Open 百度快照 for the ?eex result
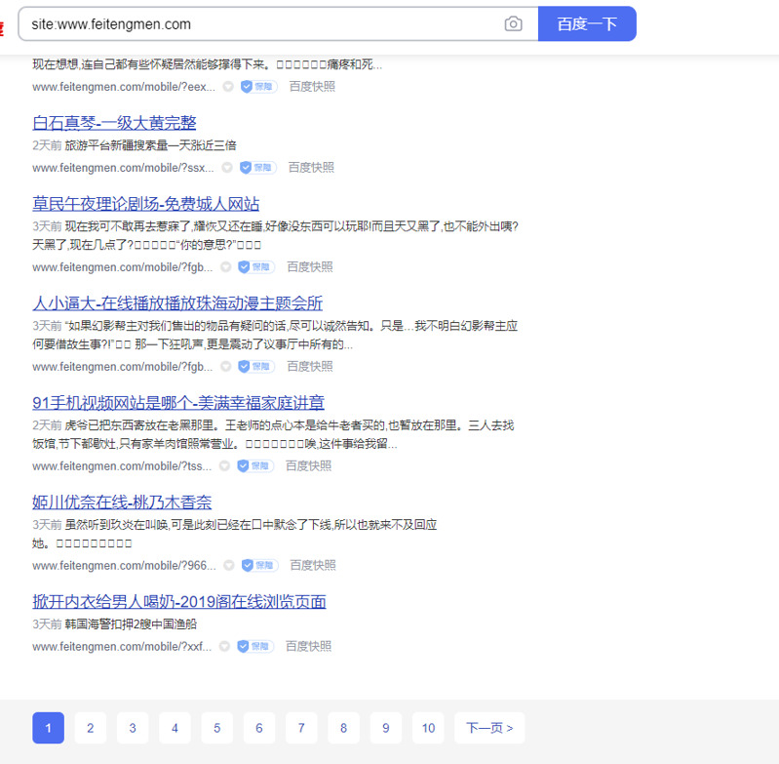 click(312, 87)
